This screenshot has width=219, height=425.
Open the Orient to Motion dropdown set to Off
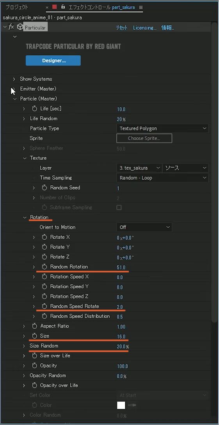point(144,227)
